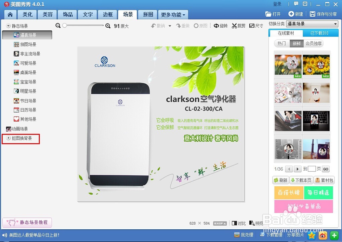Click the EXIF info button

click(220, 224)
